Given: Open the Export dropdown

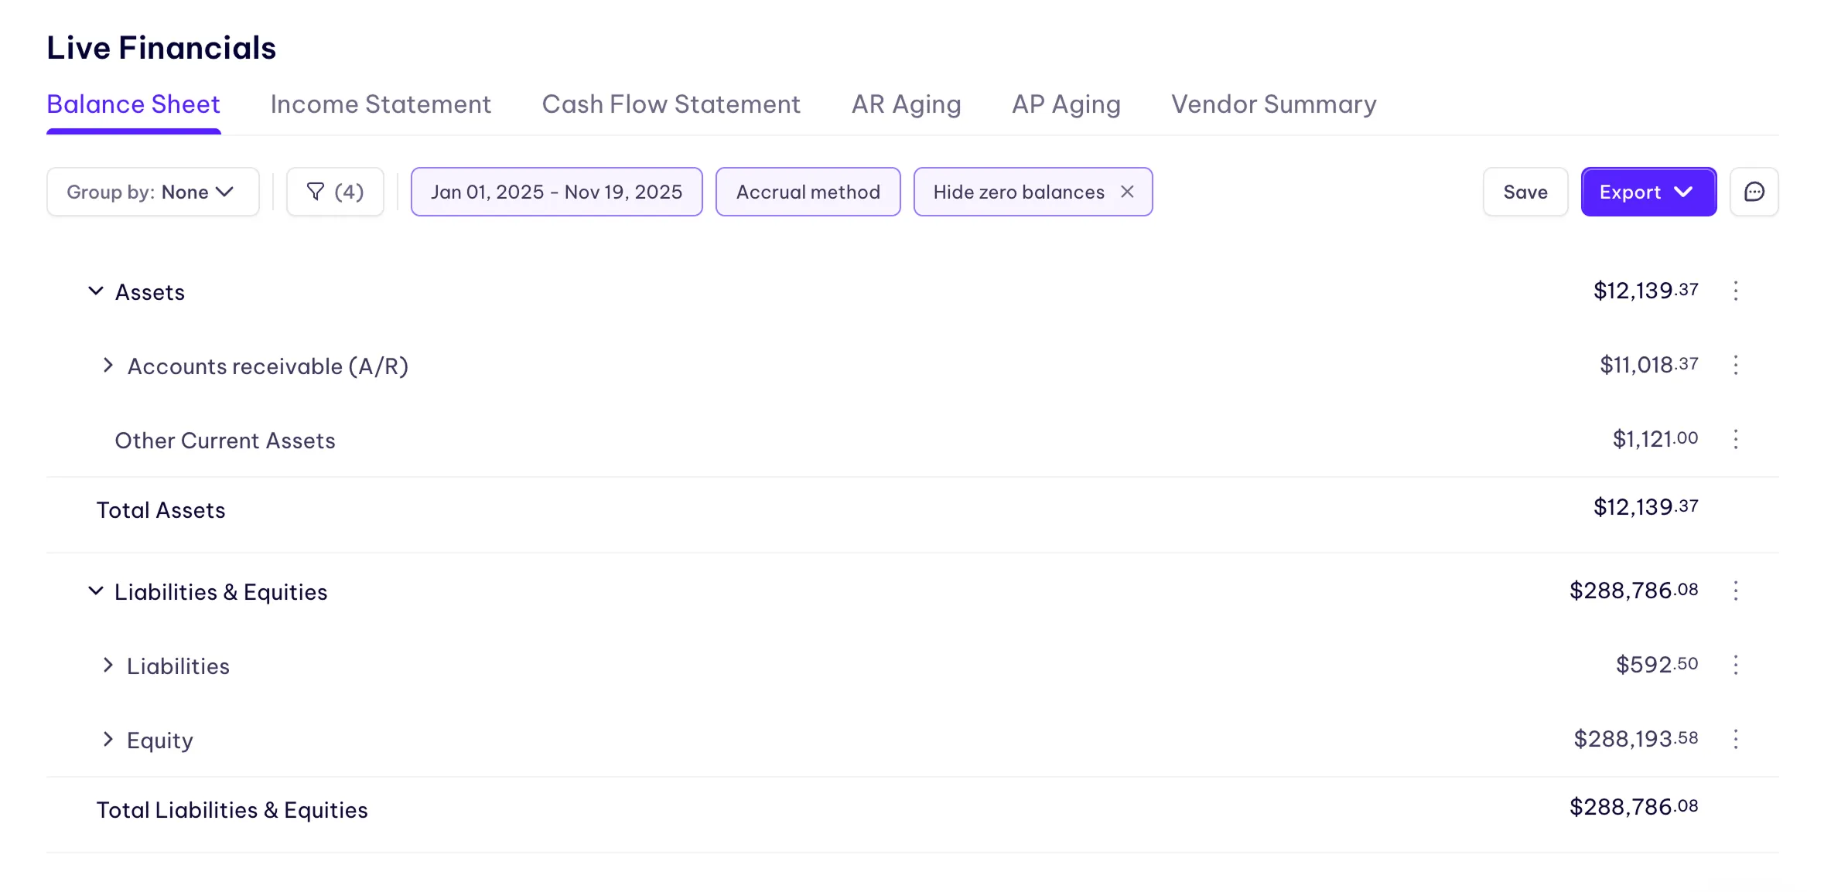Looking at the screenshot, I should click(x=1648, y=192).
